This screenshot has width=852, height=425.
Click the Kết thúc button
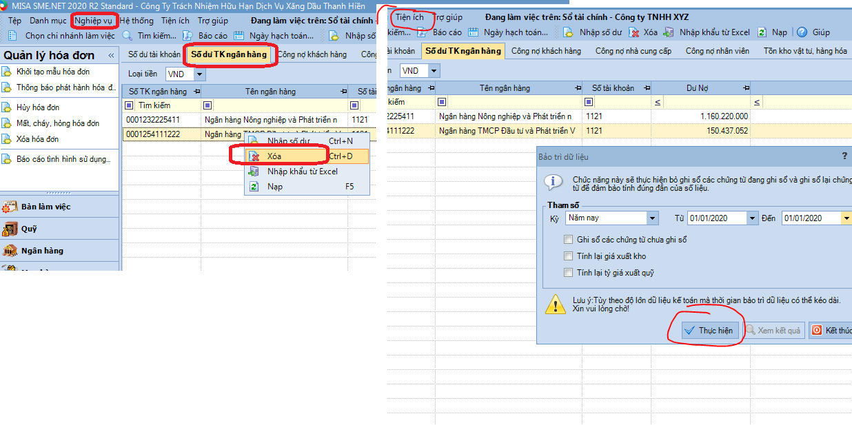click(830, 331)
